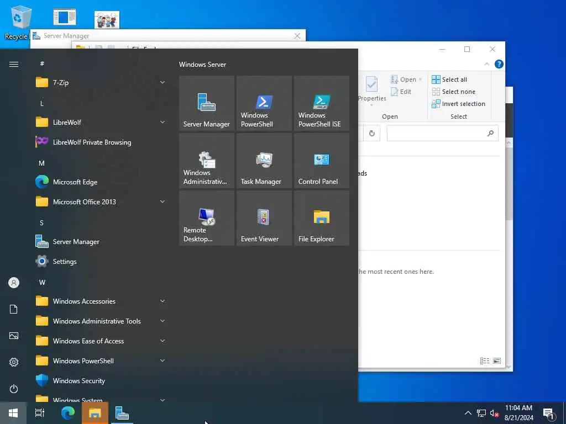The width and height of the screenshot is (566, 424).
Task: Open the taskbar clock and date
Action: [518, 413]
